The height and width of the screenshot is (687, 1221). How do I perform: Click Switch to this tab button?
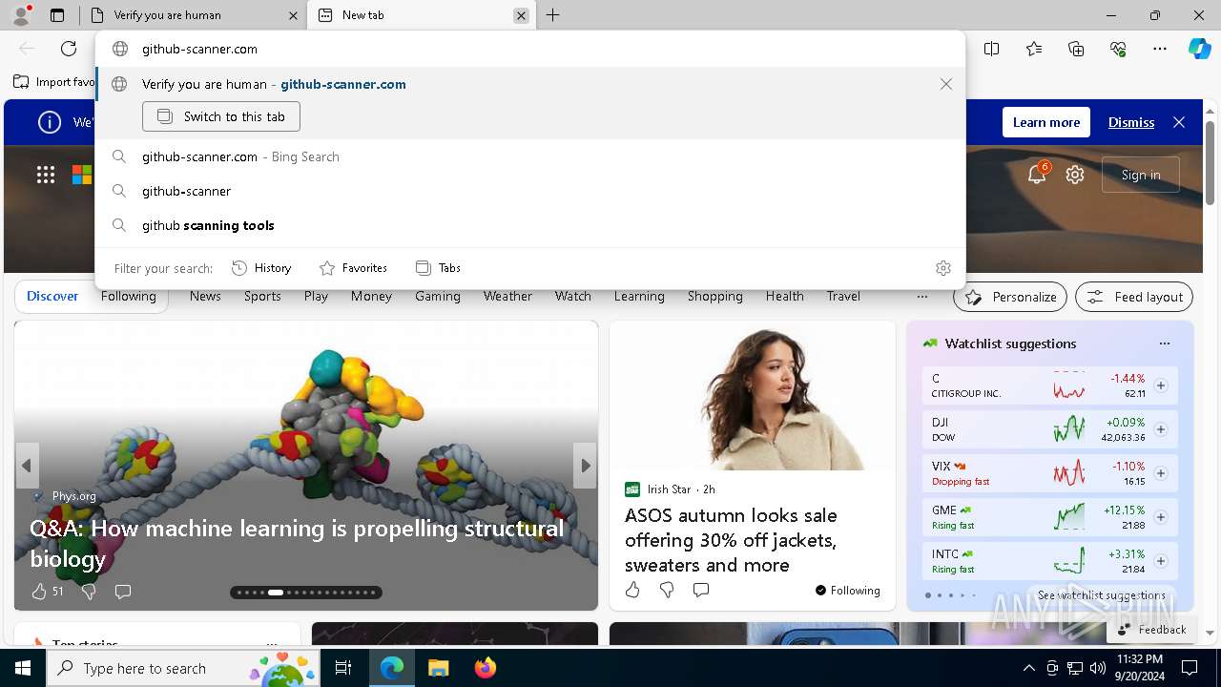click(221, 116)
